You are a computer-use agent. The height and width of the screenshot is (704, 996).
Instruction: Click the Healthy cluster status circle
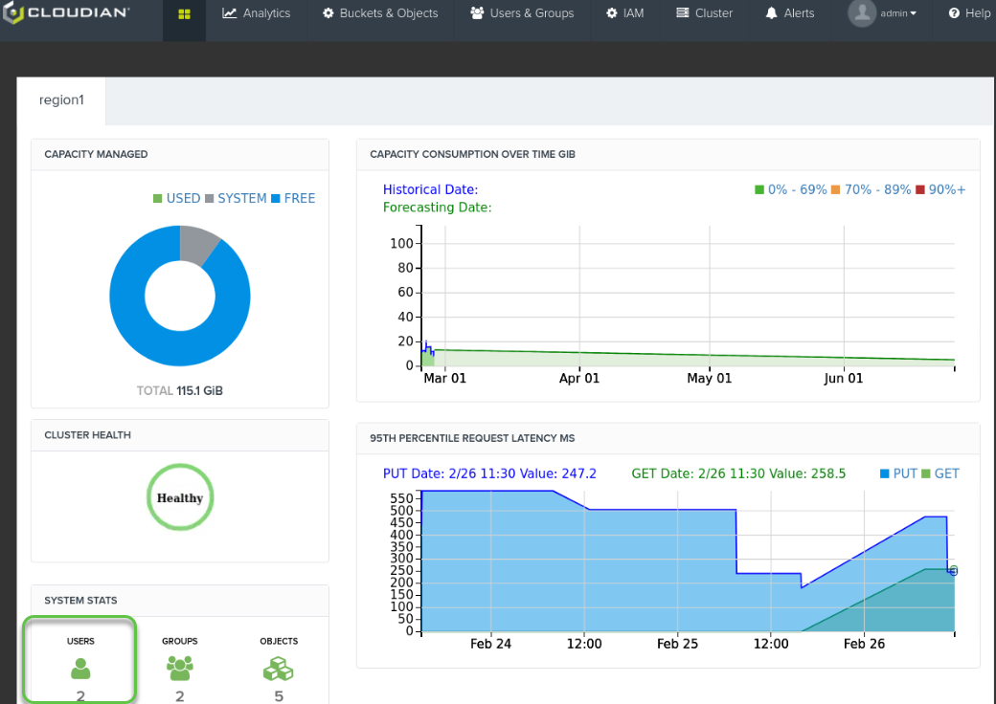pyautogui.click(x=180, y=497)
